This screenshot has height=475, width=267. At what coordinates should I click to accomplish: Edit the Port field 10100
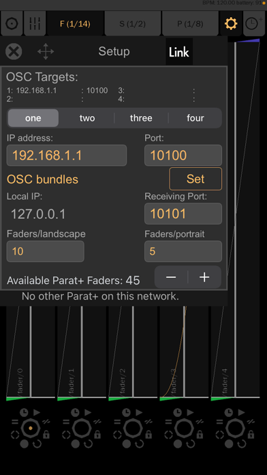[x=183, y=156]
